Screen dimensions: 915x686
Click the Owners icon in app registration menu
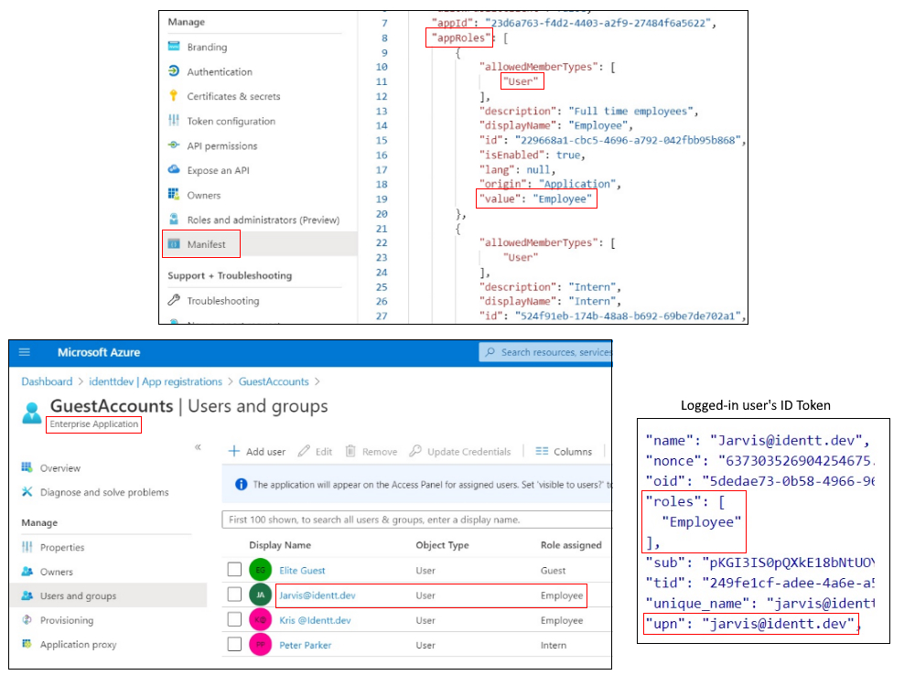174,194
